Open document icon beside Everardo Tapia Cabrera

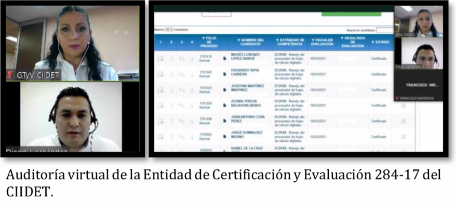click(x=224, y=74)
